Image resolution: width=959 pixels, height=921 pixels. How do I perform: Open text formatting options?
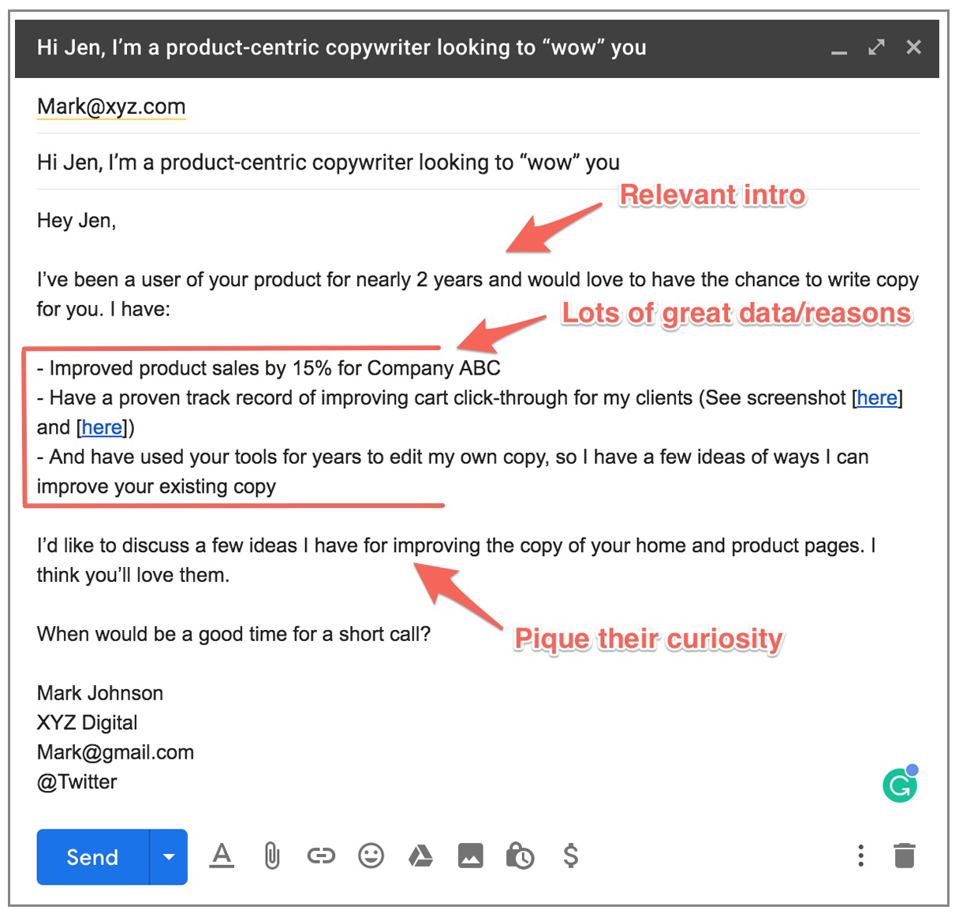tap(222, 856)
